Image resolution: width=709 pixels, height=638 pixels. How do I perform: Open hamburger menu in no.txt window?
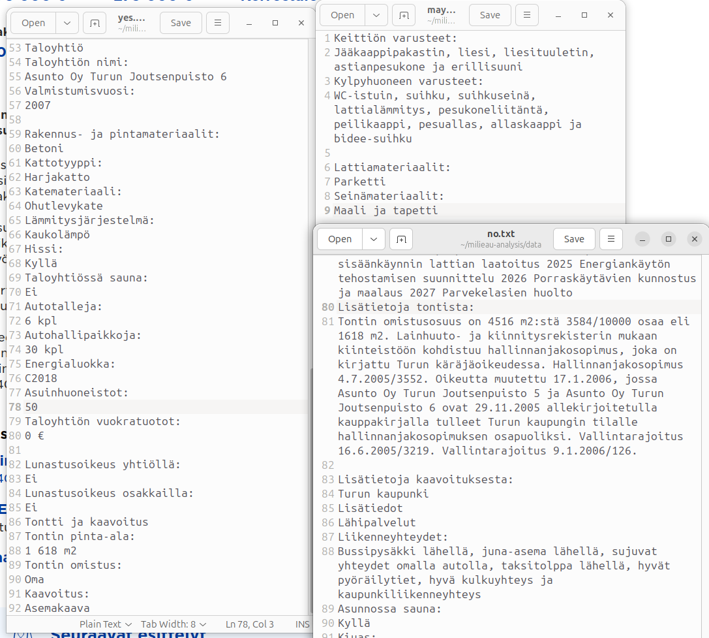point(611,239)
